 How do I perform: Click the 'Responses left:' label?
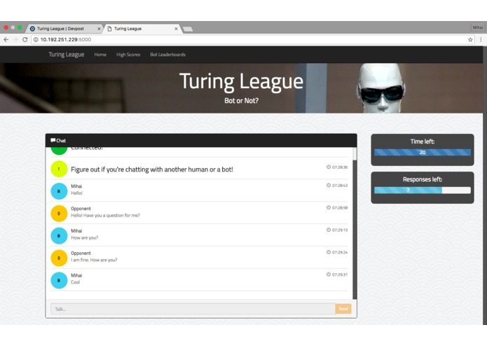pyautogui.click(x=423, y=179)
